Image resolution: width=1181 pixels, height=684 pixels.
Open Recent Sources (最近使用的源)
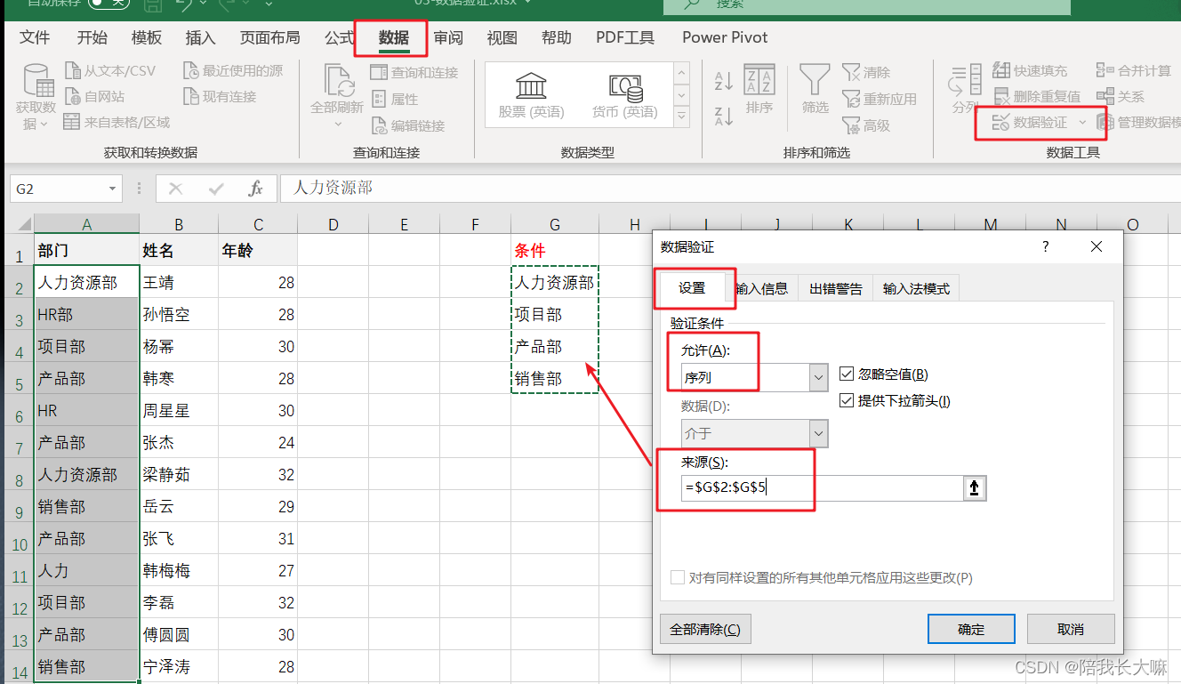pos(233,71)
